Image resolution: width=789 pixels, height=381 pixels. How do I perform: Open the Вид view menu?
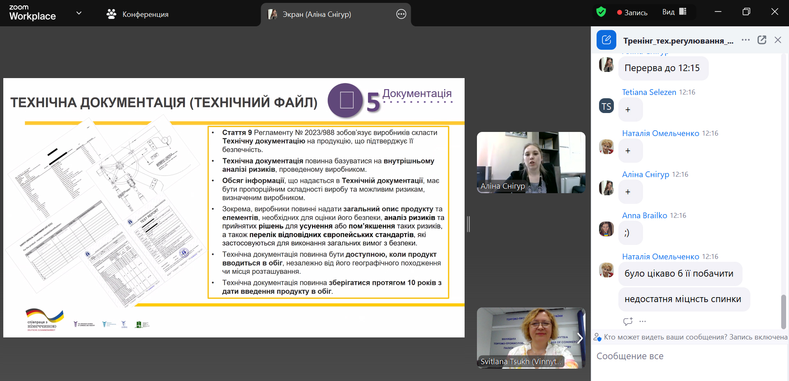point(674,12)
